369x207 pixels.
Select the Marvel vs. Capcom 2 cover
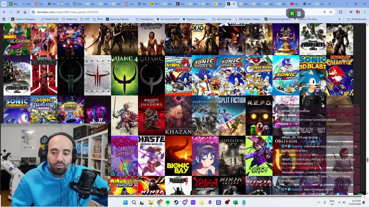point(17,39)
